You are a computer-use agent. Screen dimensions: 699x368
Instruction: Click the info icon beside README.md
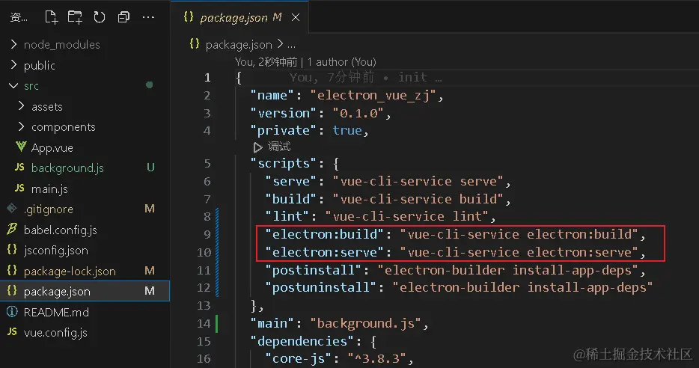(x=12, y=311)
